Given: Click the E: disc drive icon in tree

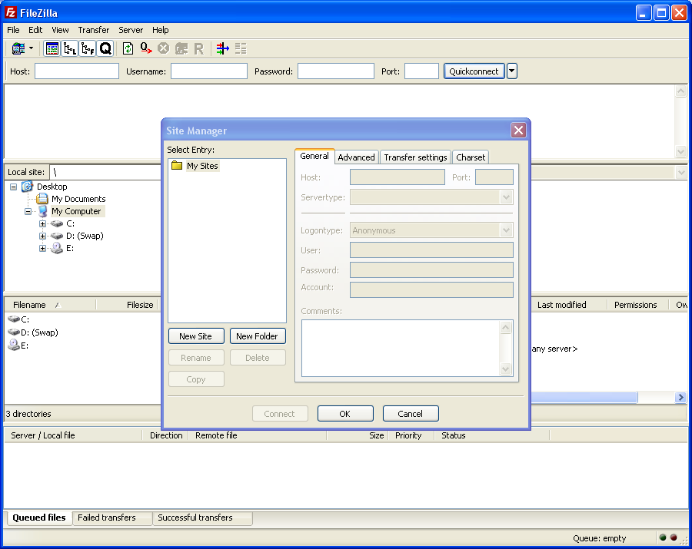Looking at the screenshot, I should [x=56, y=248].
